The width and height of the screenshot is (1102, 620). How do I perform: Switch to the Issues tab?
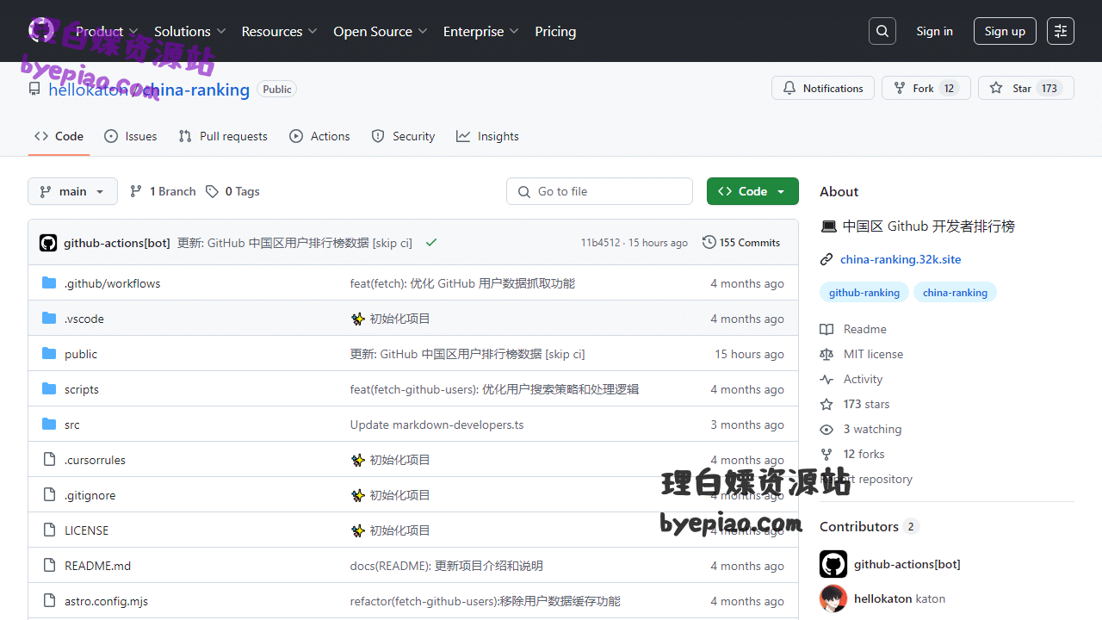point(130,136)
